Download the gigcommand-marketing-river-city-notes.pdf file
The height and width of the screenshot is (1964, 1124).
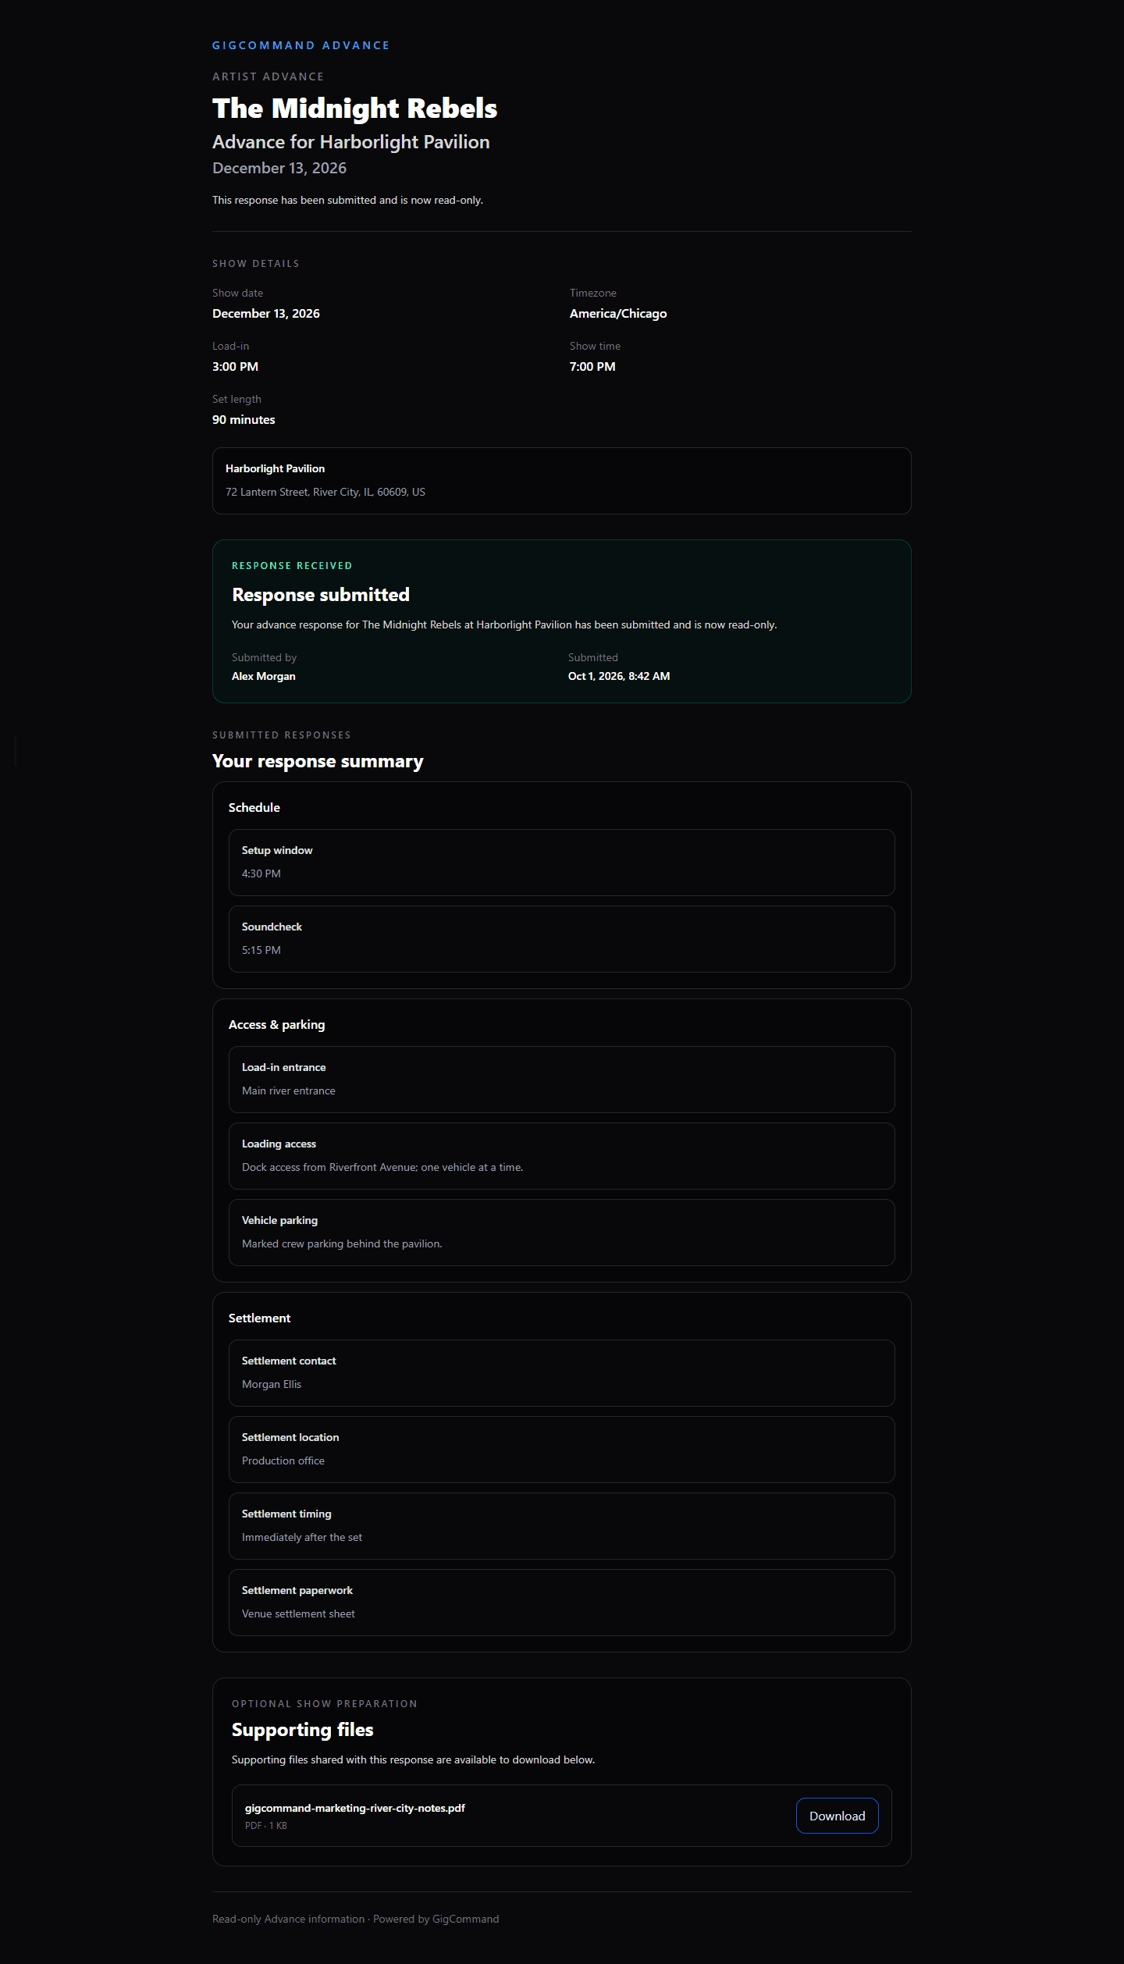(x=837, y=1816)
